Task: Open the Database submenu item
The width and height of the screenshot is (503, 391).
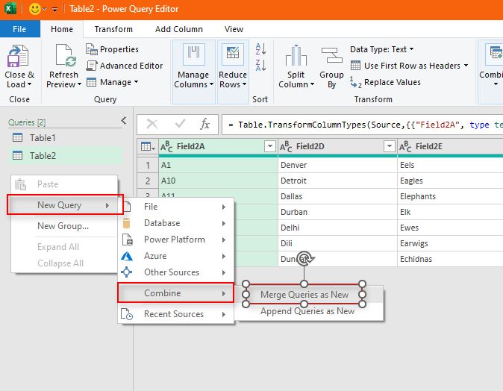Action: pos(176,223)
